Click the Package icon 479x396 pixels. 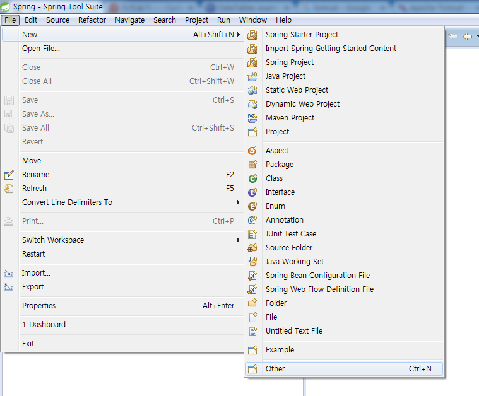(x=252, y=164)
